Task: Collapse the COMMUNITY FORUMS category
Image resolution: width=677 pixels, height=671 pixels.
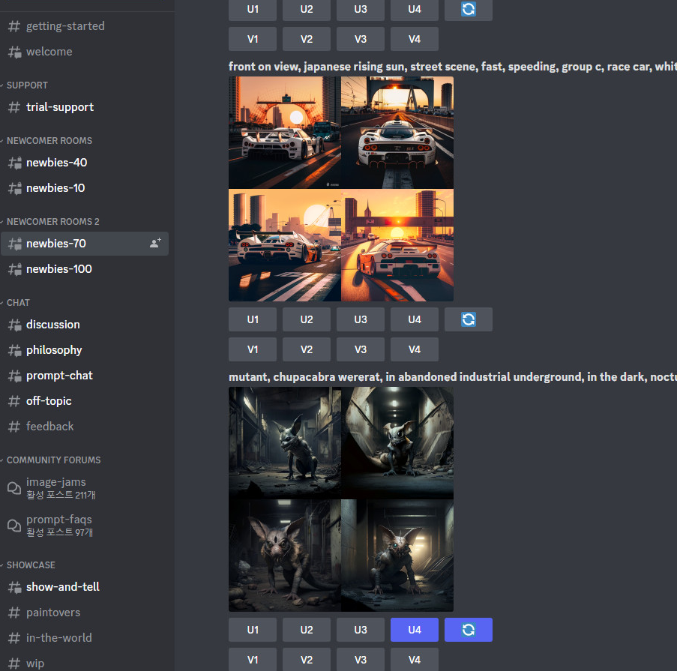Action: [x=53, y=460]
